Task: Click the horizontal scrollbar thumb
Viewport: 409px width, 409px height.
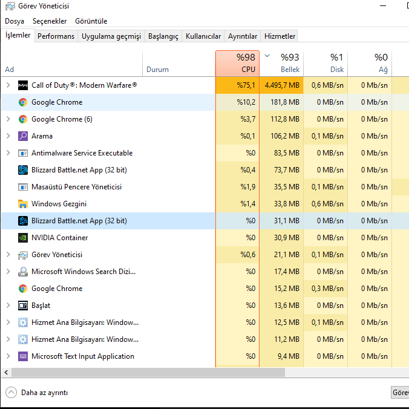Action: tap(148, 373)
